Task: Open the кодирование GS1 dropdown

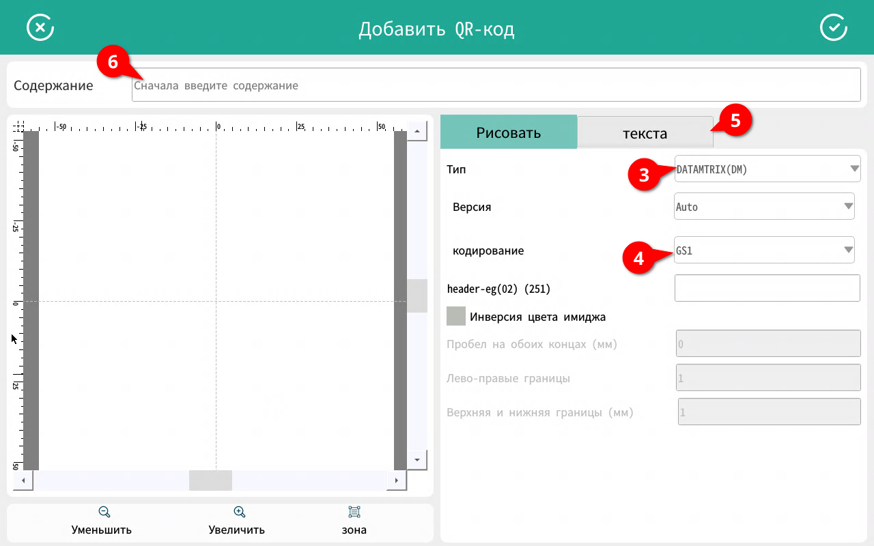Action: pyautogui.click(x=764, y=250)
